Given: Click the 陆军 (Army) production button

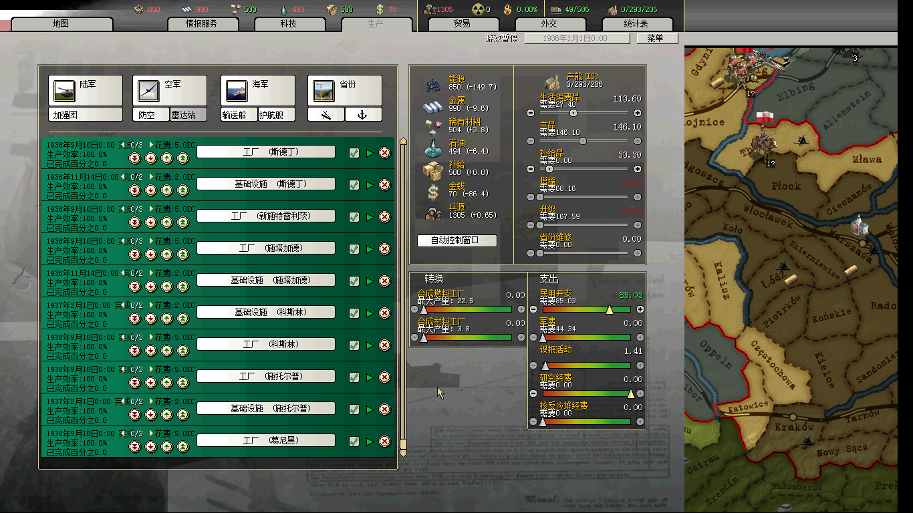Looking at the screenshot, I should 86,90.
